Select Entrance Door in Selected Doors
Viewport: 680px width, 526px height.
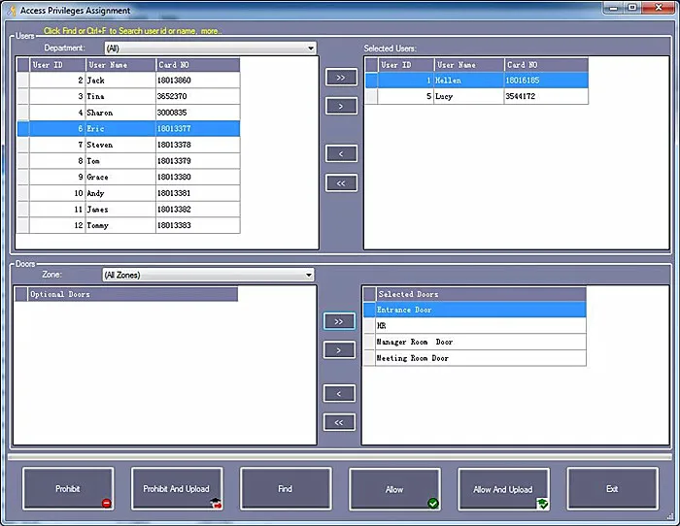point(474,310)
